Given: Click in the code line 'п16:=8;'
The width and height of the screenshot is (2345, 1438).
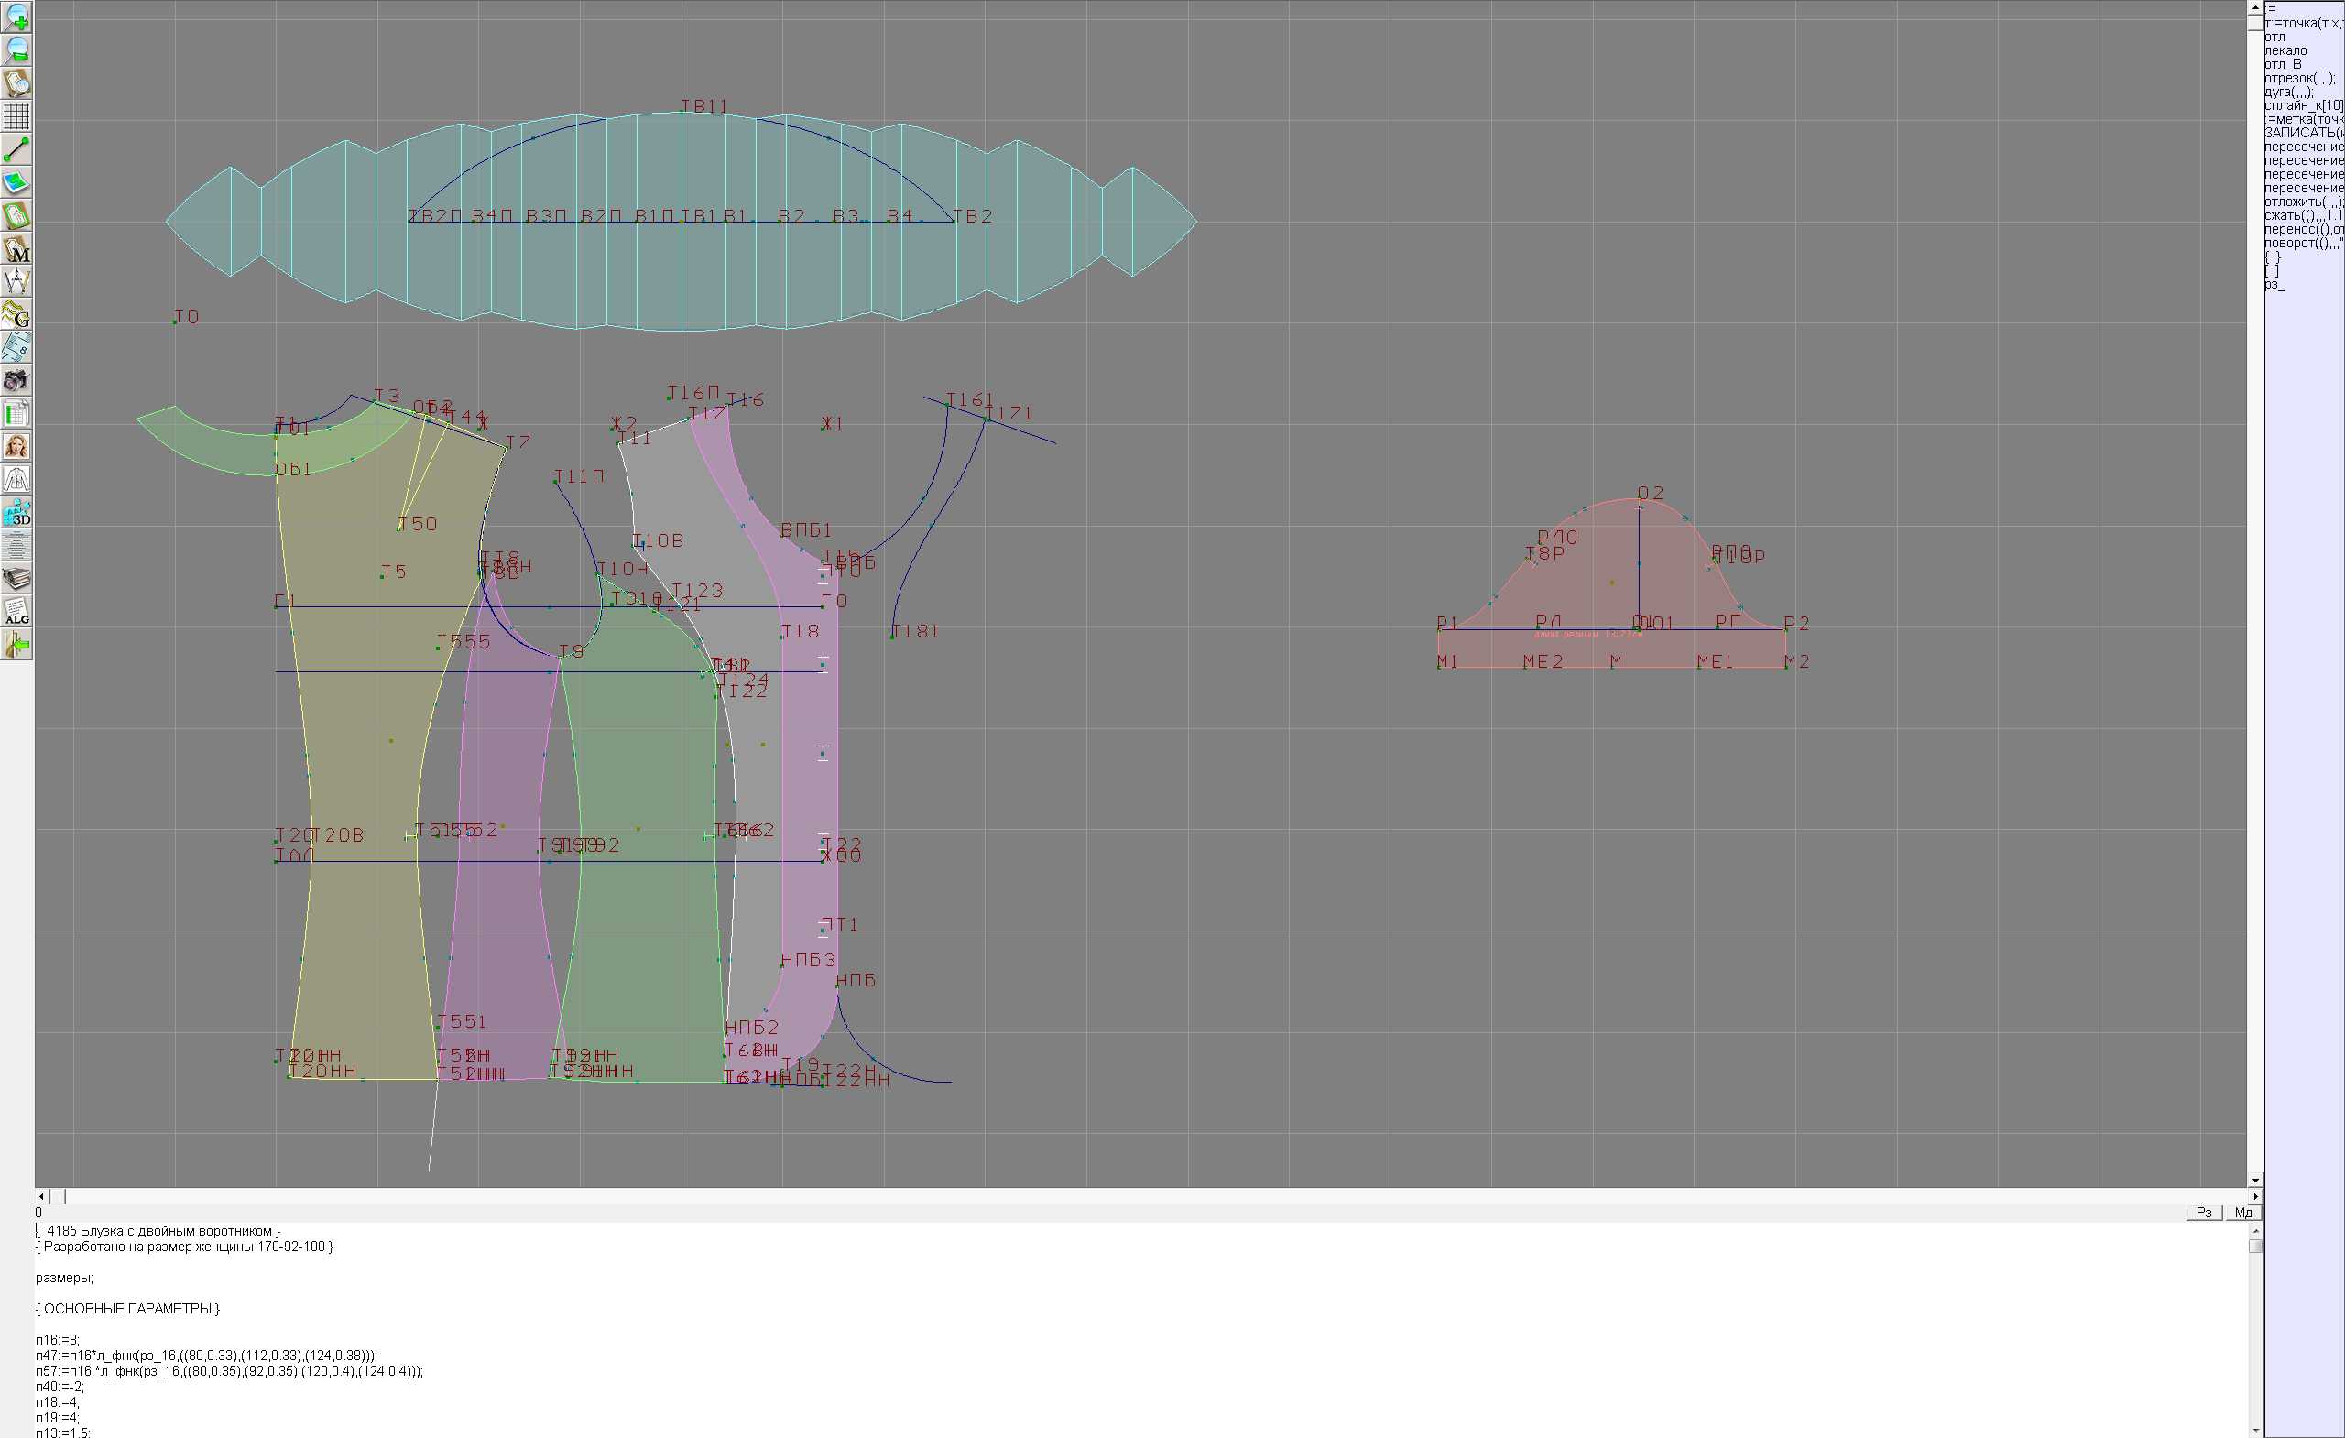Looking at the screenshot, I should tap(58, 1340).
